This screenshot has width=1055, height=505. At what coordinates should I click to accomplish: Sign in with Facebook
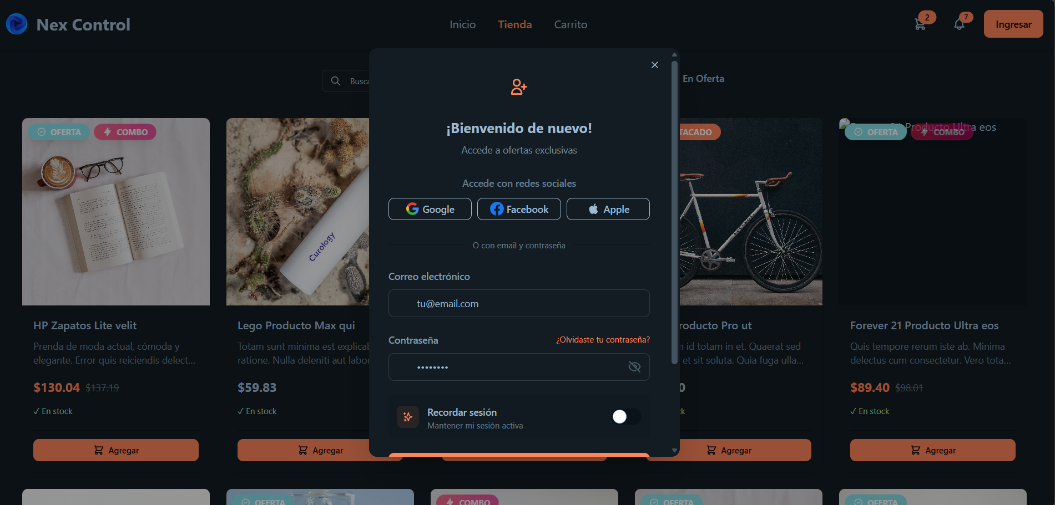[x=519, y=209]
